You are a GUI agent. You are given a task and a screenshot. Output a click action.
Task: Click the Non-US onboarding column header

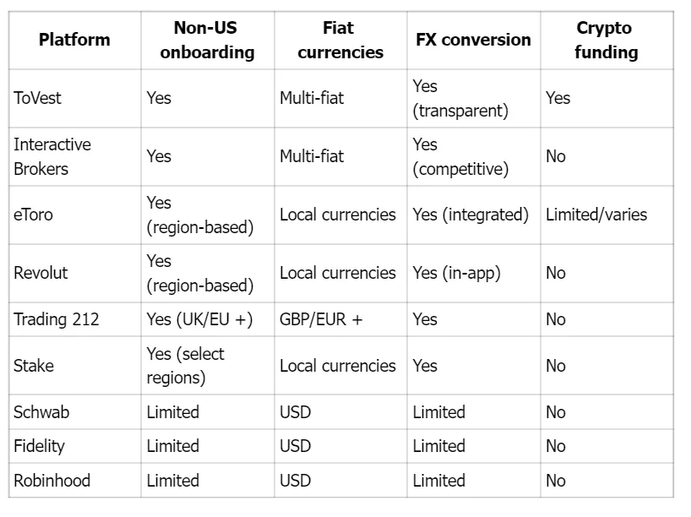pyautogui.click(x=205, y=40)
